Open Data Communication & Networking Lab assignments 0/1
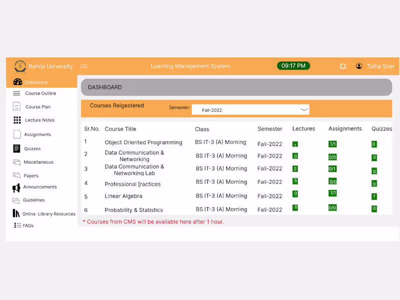The height and width of the screenshot is (300, 400). [332, 169]
